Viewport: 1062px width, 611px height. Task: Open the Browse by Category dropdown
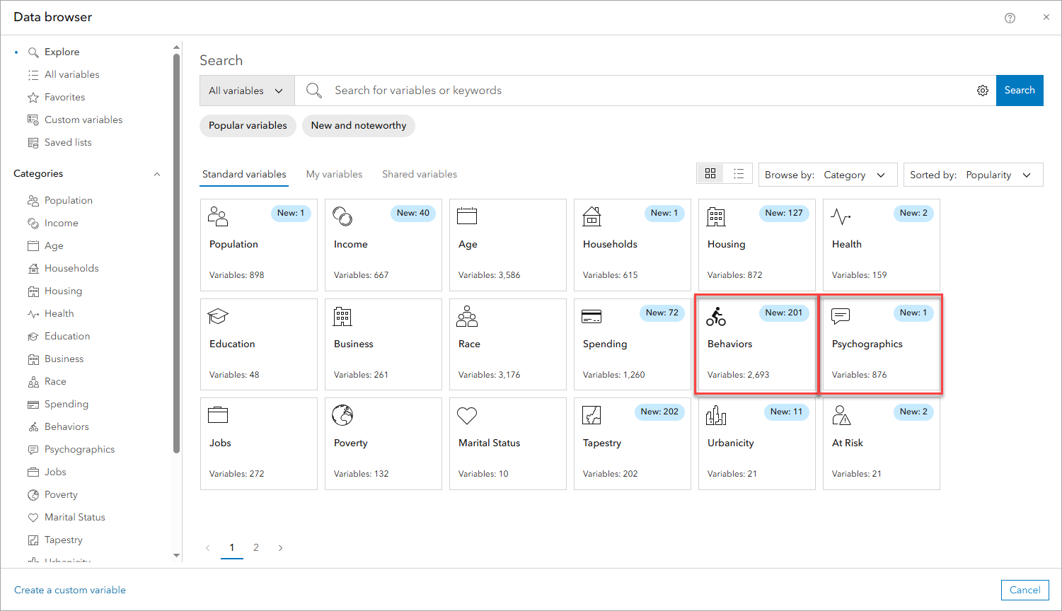tap(828, 175)
